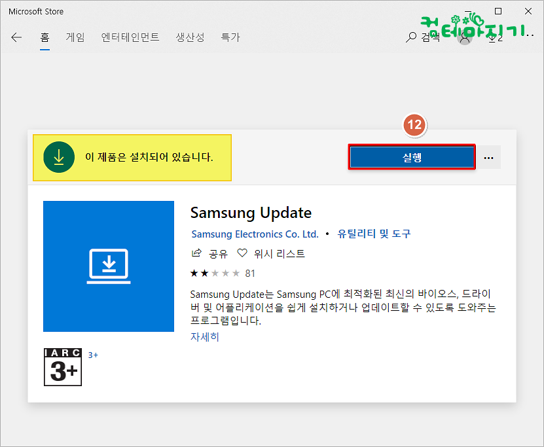The height and width of the screenshot is (447, 544).
Task: Open the more options ellipsis
Action: click(x=488, y=158)
